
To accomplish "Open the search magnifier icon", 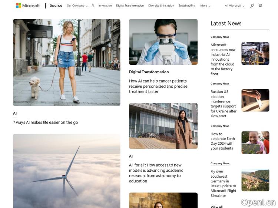I will (252, 6).
